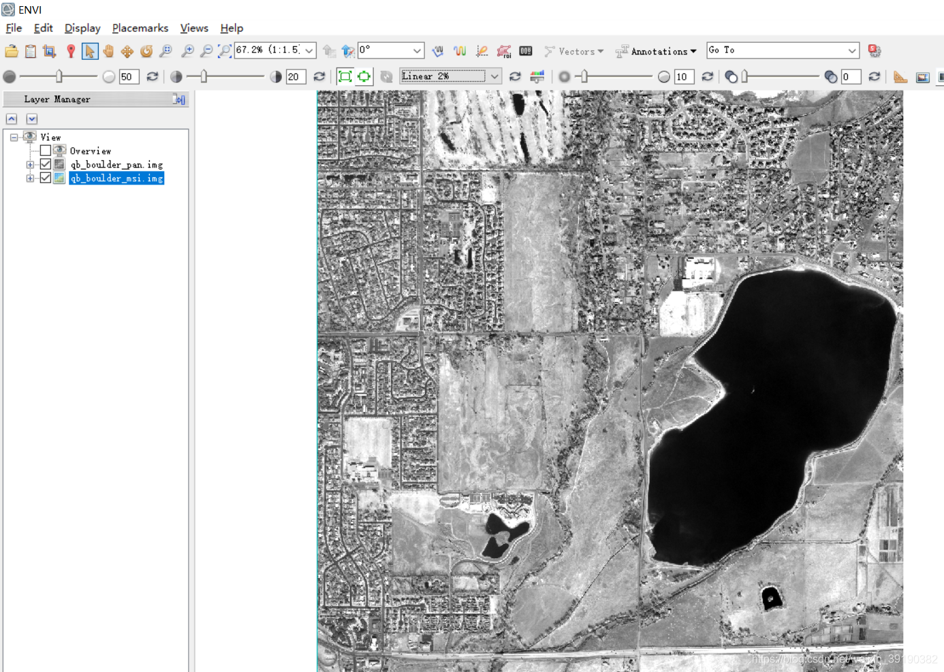Click the transparency value field showing 0
The width and height of the screenshot is (944, 672).
tap(851, 76)
